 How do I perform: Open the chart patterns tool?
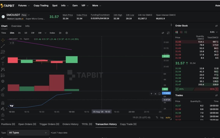pos(3,69)
